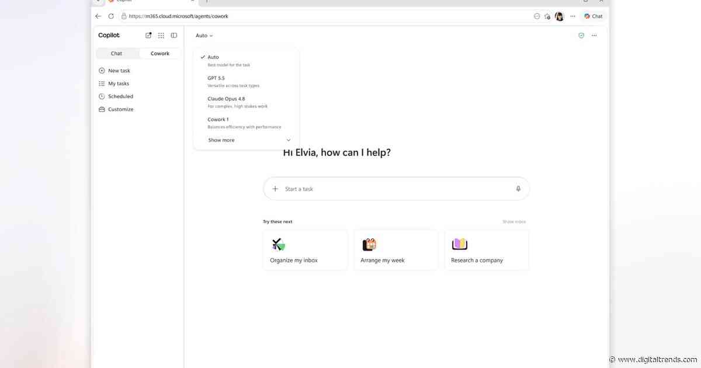This screenshot has height=368, width=701.
Task: Choose the GPT 5.5 model
Action: click(x=246, y=81)
